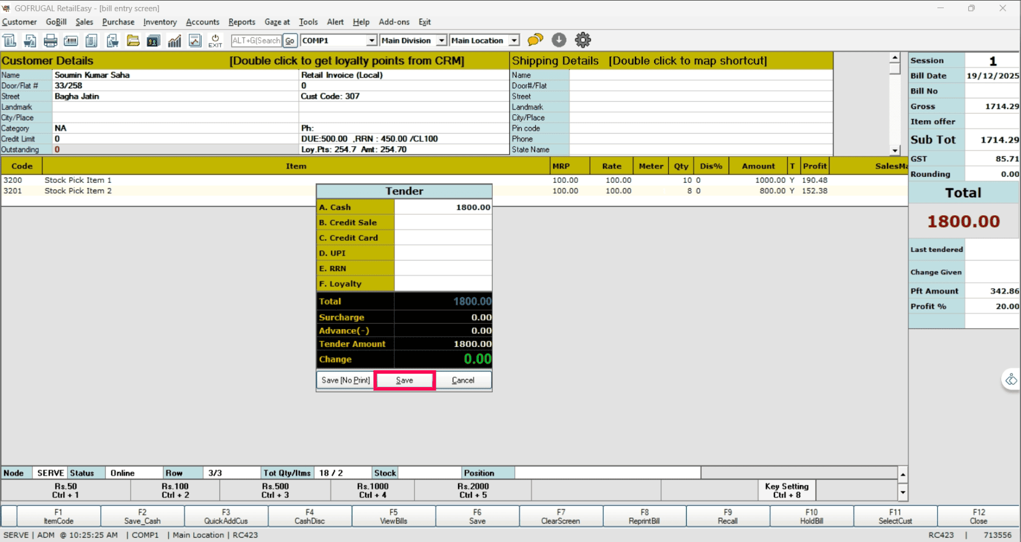This screenshot has height=542, width=1021.
Task: Click the round download arrow icon
Action: pyautogui.click(x=559, y=40)
